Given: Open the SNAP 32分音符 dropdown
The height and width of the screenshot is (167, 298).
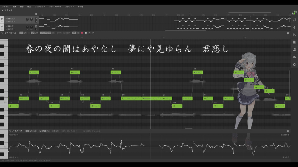Looking at the screenshot, I should pyautogui.click(x=65, y=33).
